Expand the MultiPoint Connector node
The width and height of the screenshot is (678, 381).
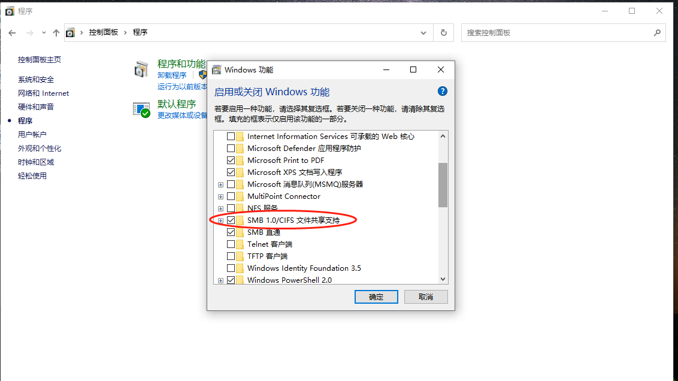(220, 196)
